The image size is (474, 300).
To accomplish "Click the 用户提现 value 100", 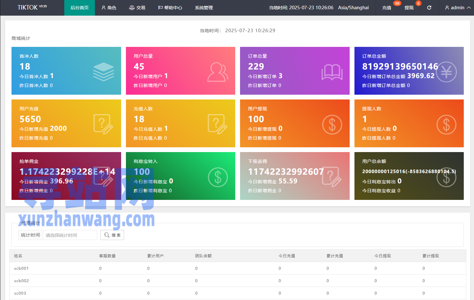I will pos(256,119).
